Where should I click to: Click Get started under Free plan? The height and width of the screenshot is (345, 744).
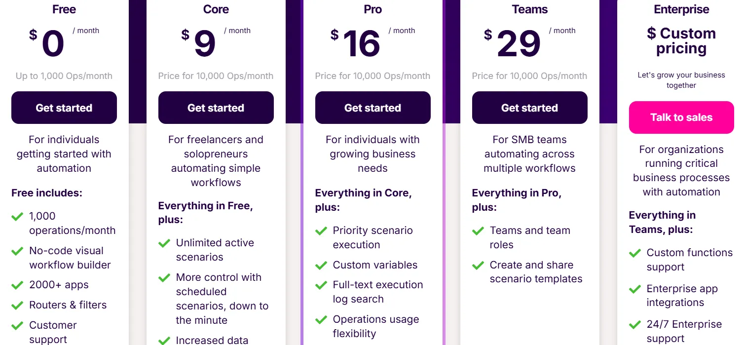coord(64,108)
